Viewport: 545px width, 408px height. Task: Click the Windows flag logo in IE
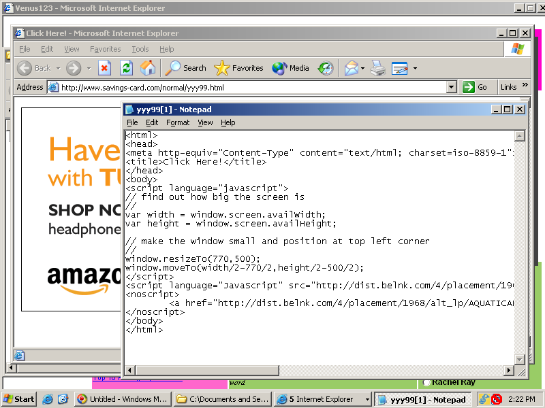point(518,49)
